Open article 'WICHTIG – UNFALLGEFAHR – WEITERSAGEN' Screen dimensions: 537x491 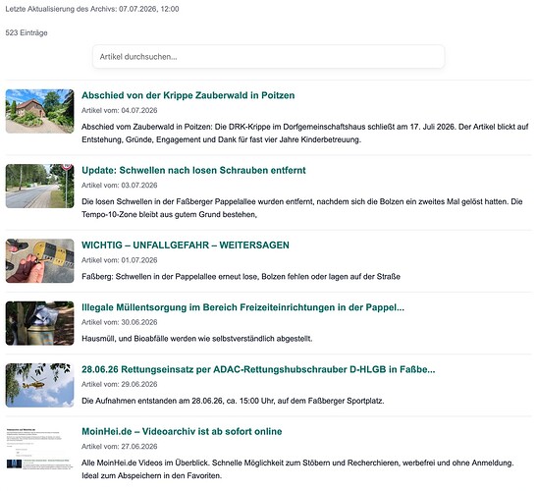(186, 245)
